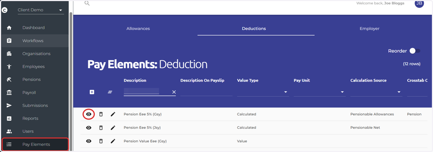Select the Pensionable Net cell
Screen dimensions: 433x152
click(x=365, y=128)
